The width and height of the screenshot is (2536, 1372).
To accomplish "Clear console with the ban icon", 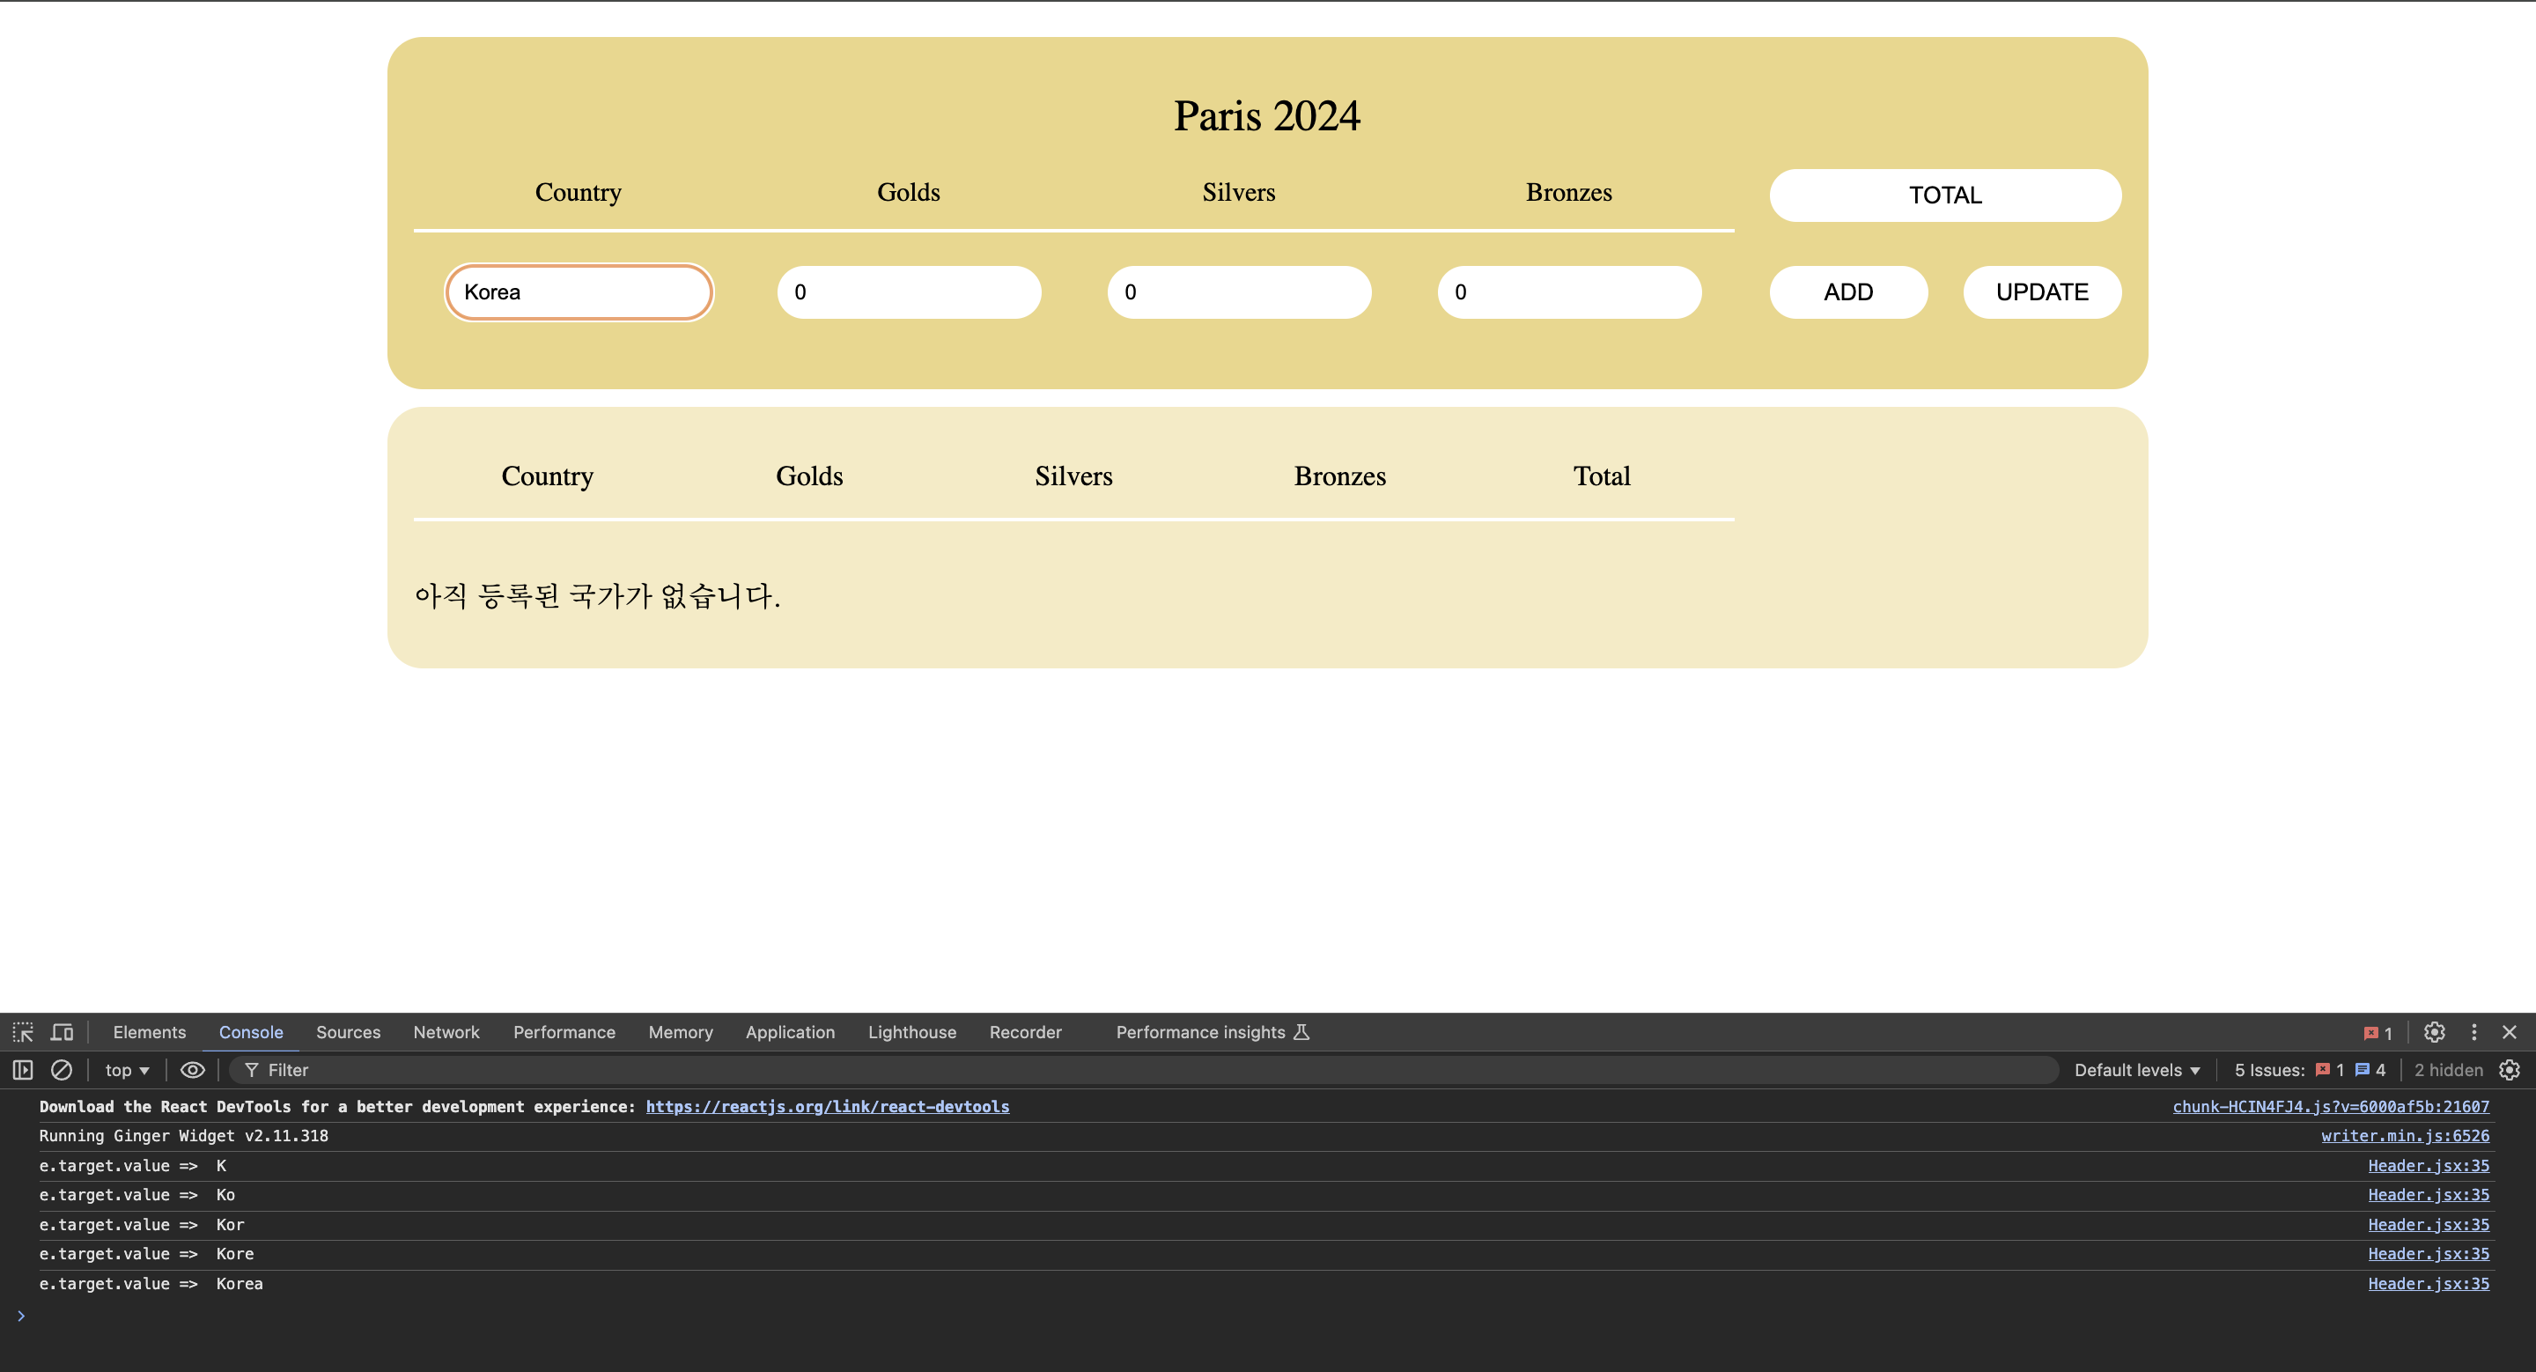I will (x=61, y=1070).
